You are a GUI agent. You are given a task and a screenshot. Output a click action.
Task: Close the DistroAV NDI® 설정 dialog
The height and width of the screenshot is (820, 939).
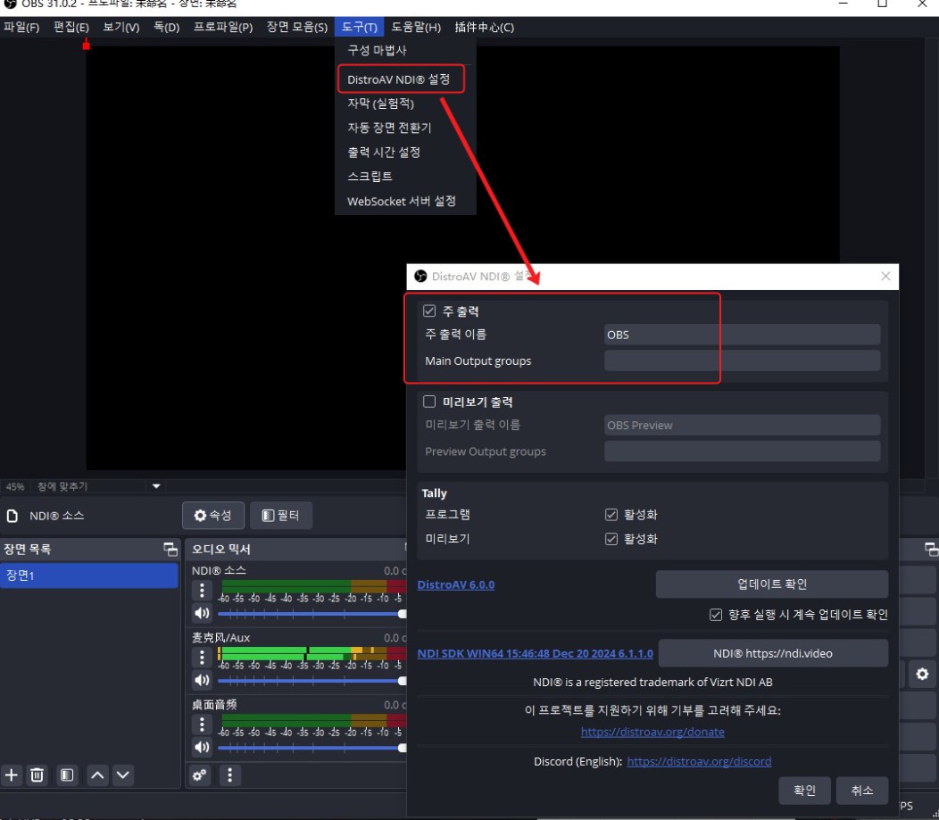(x=885, y=276)
